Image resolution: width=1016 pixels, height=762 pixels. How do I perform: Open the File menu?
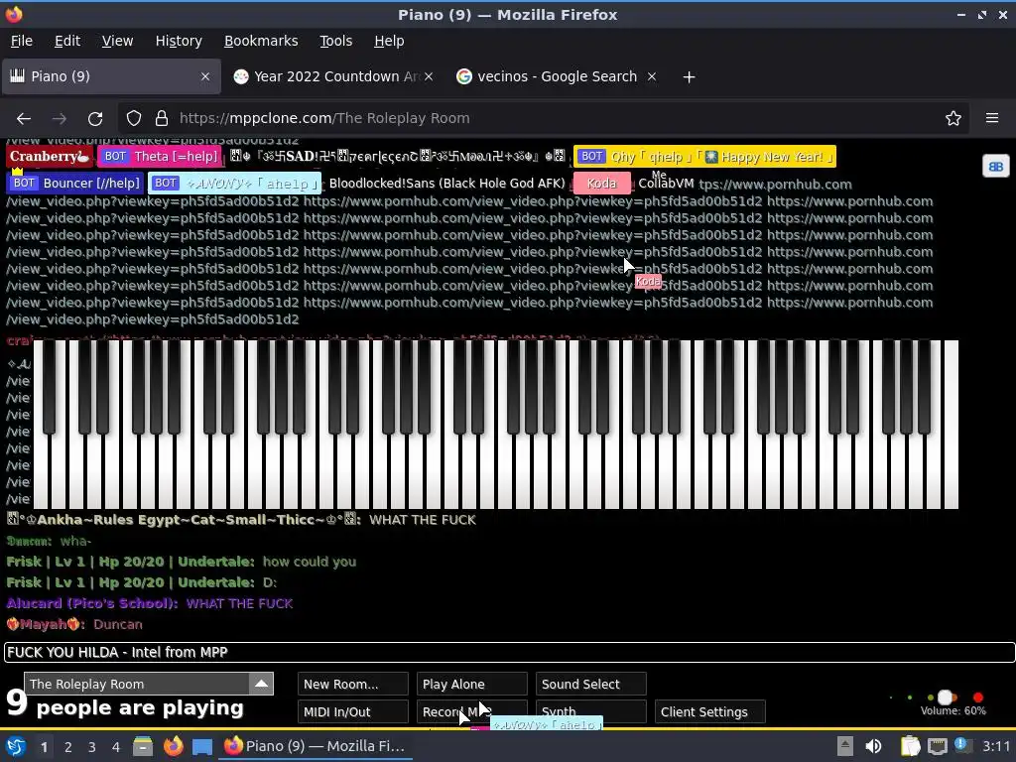(x=22, y=41)
